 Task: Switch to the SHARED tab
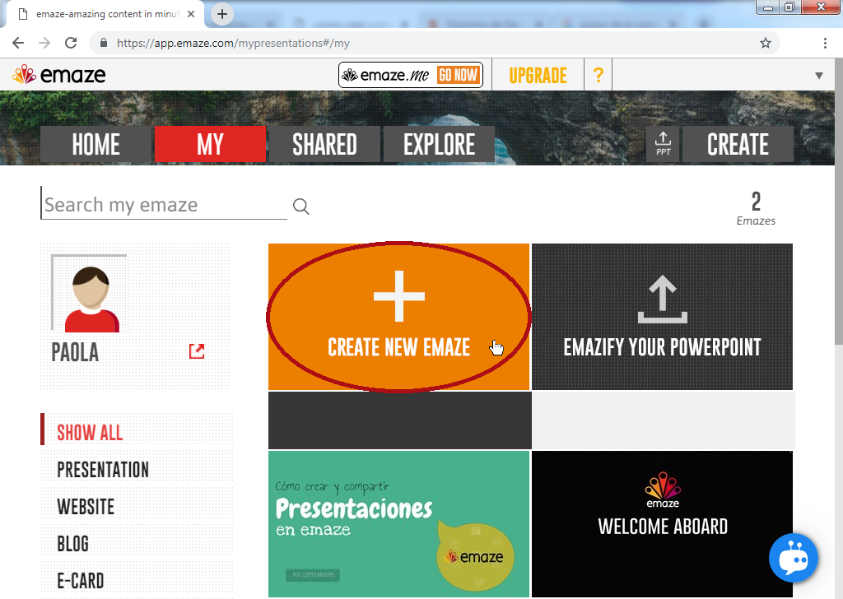(324, 144)
